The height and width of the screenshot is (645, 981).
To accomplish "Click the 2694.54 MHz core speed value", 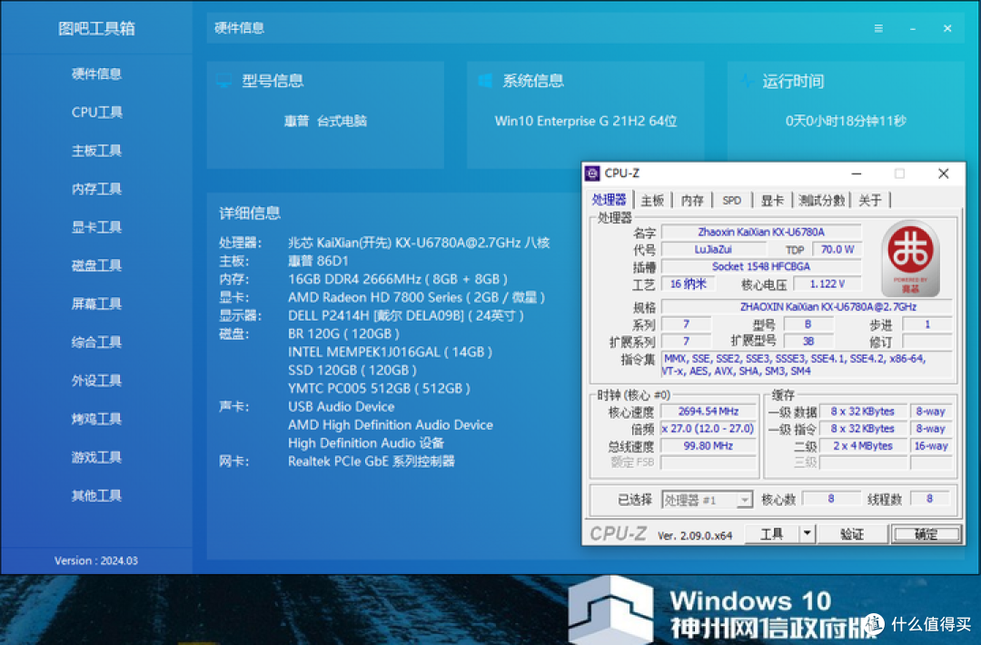I will coord(708,412).
